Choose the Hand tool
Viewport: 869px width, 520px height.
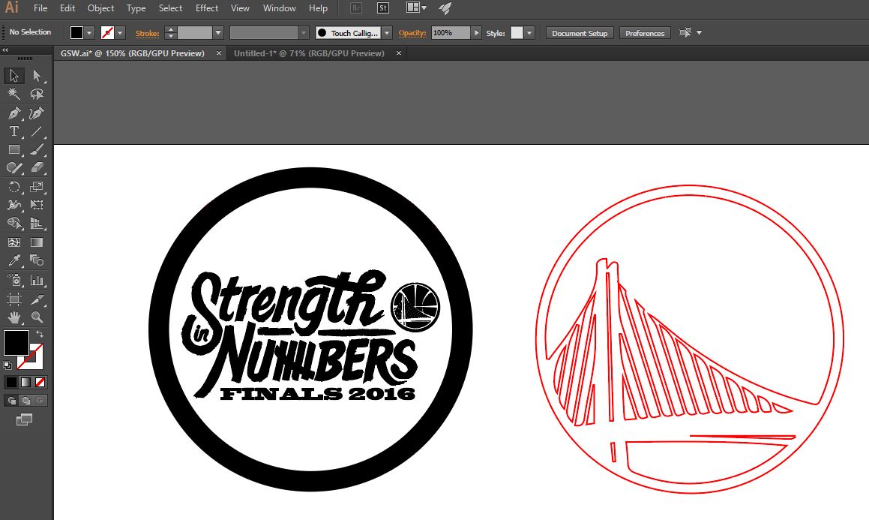pyautogui.click(x=13, y=317)
